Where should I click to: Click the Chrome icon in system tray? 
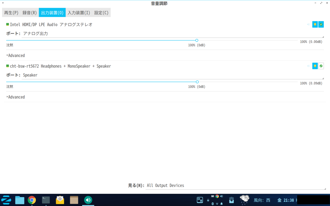click(x=217, y=196)
